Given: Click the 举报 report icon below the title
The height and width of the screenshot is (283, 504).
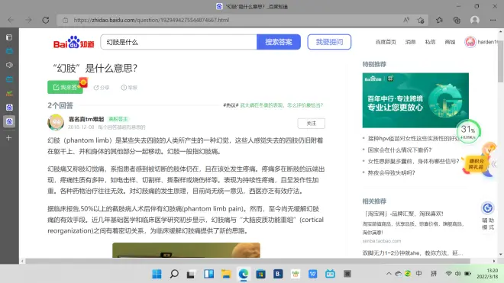Looking at the screenshot, I should pyautogui.click(x=129, y=88).
